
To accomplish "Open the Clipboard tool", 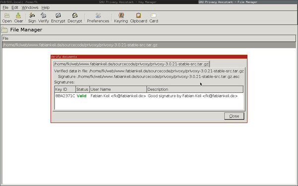I will [x=139, y=18].
